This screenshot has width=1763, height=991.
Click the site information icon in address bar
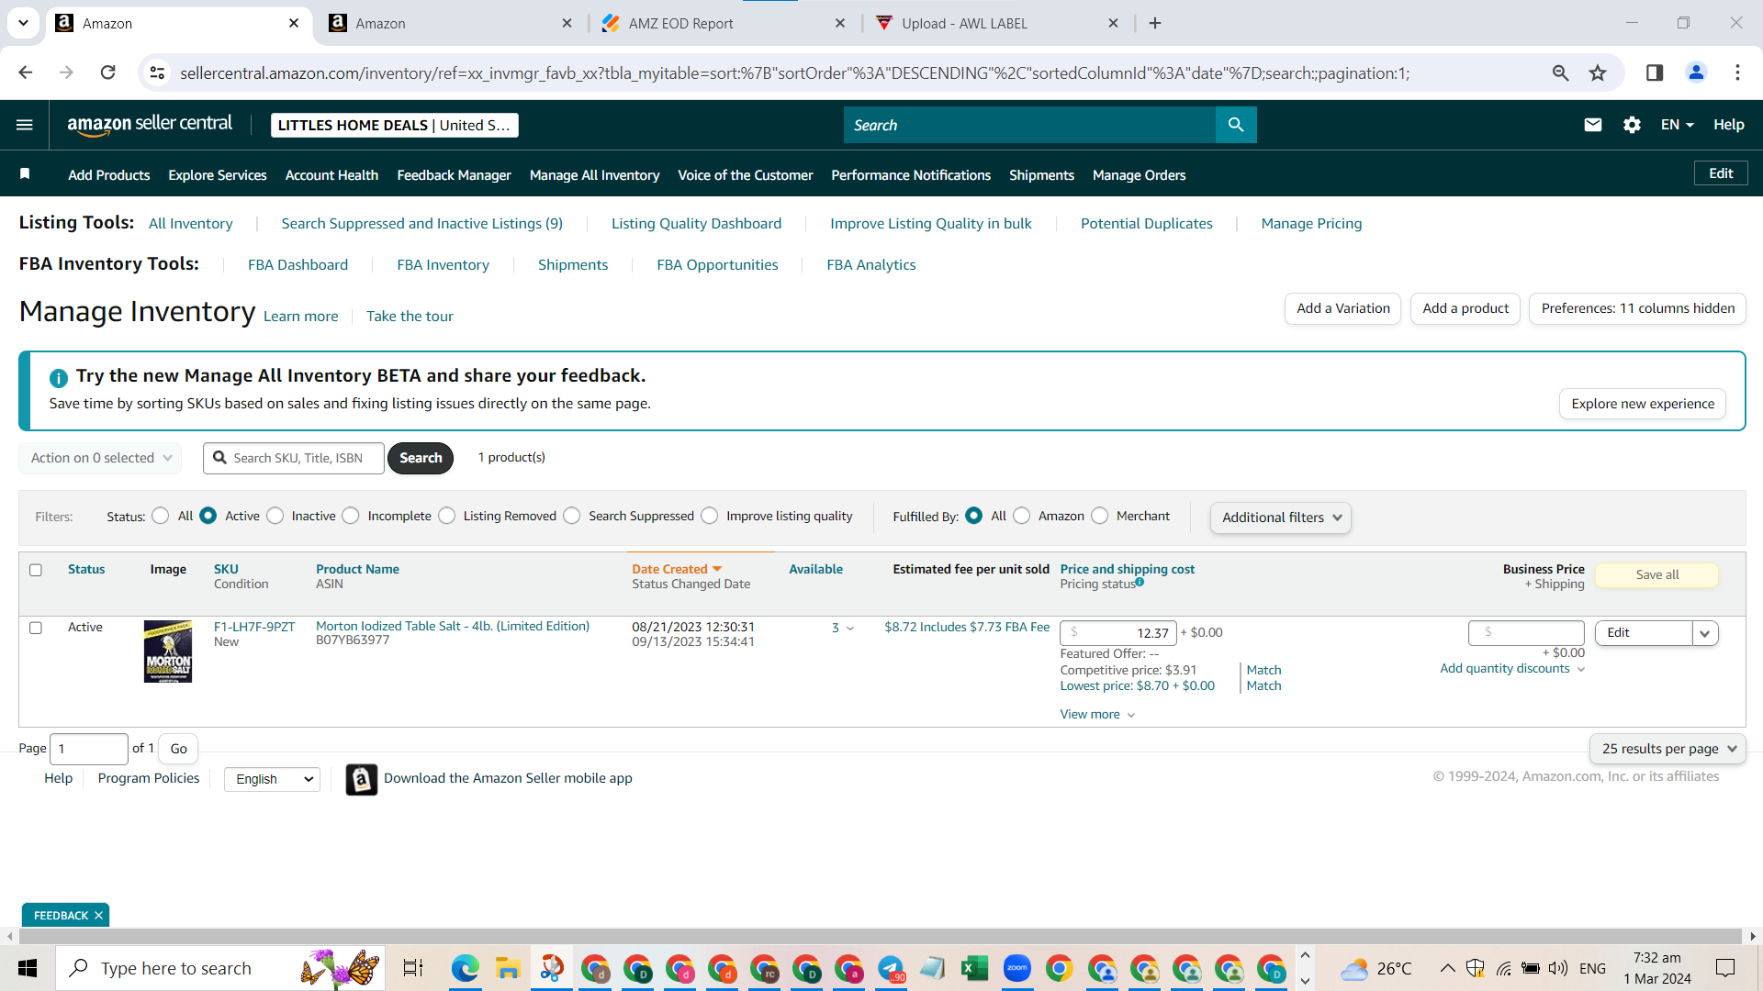pos(158,72)
